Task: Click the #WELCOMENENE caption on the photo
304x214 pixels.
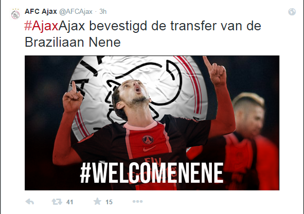Action: coord(152,173)
